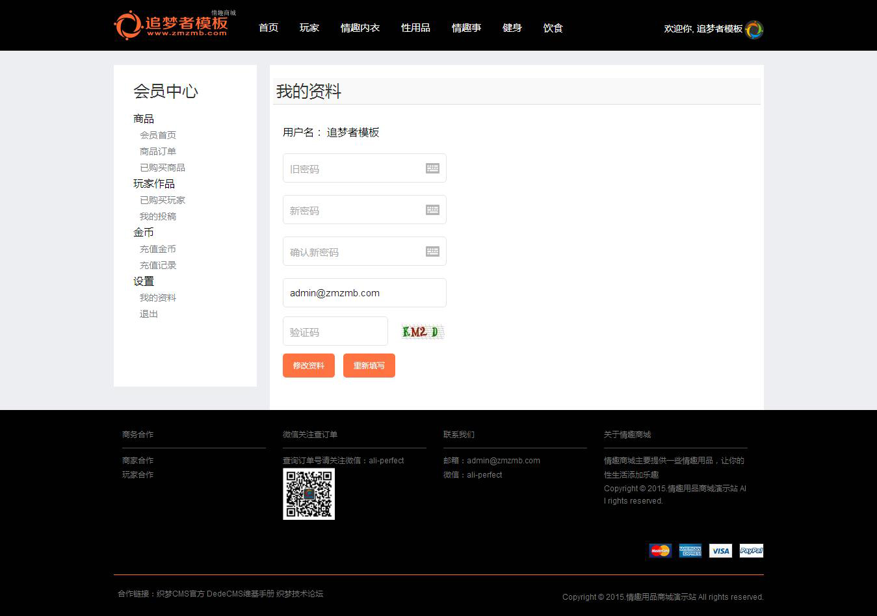This screenshot has width=877, height=616.
Task: Go to the 健身 menu section
Action: [512, 28]
